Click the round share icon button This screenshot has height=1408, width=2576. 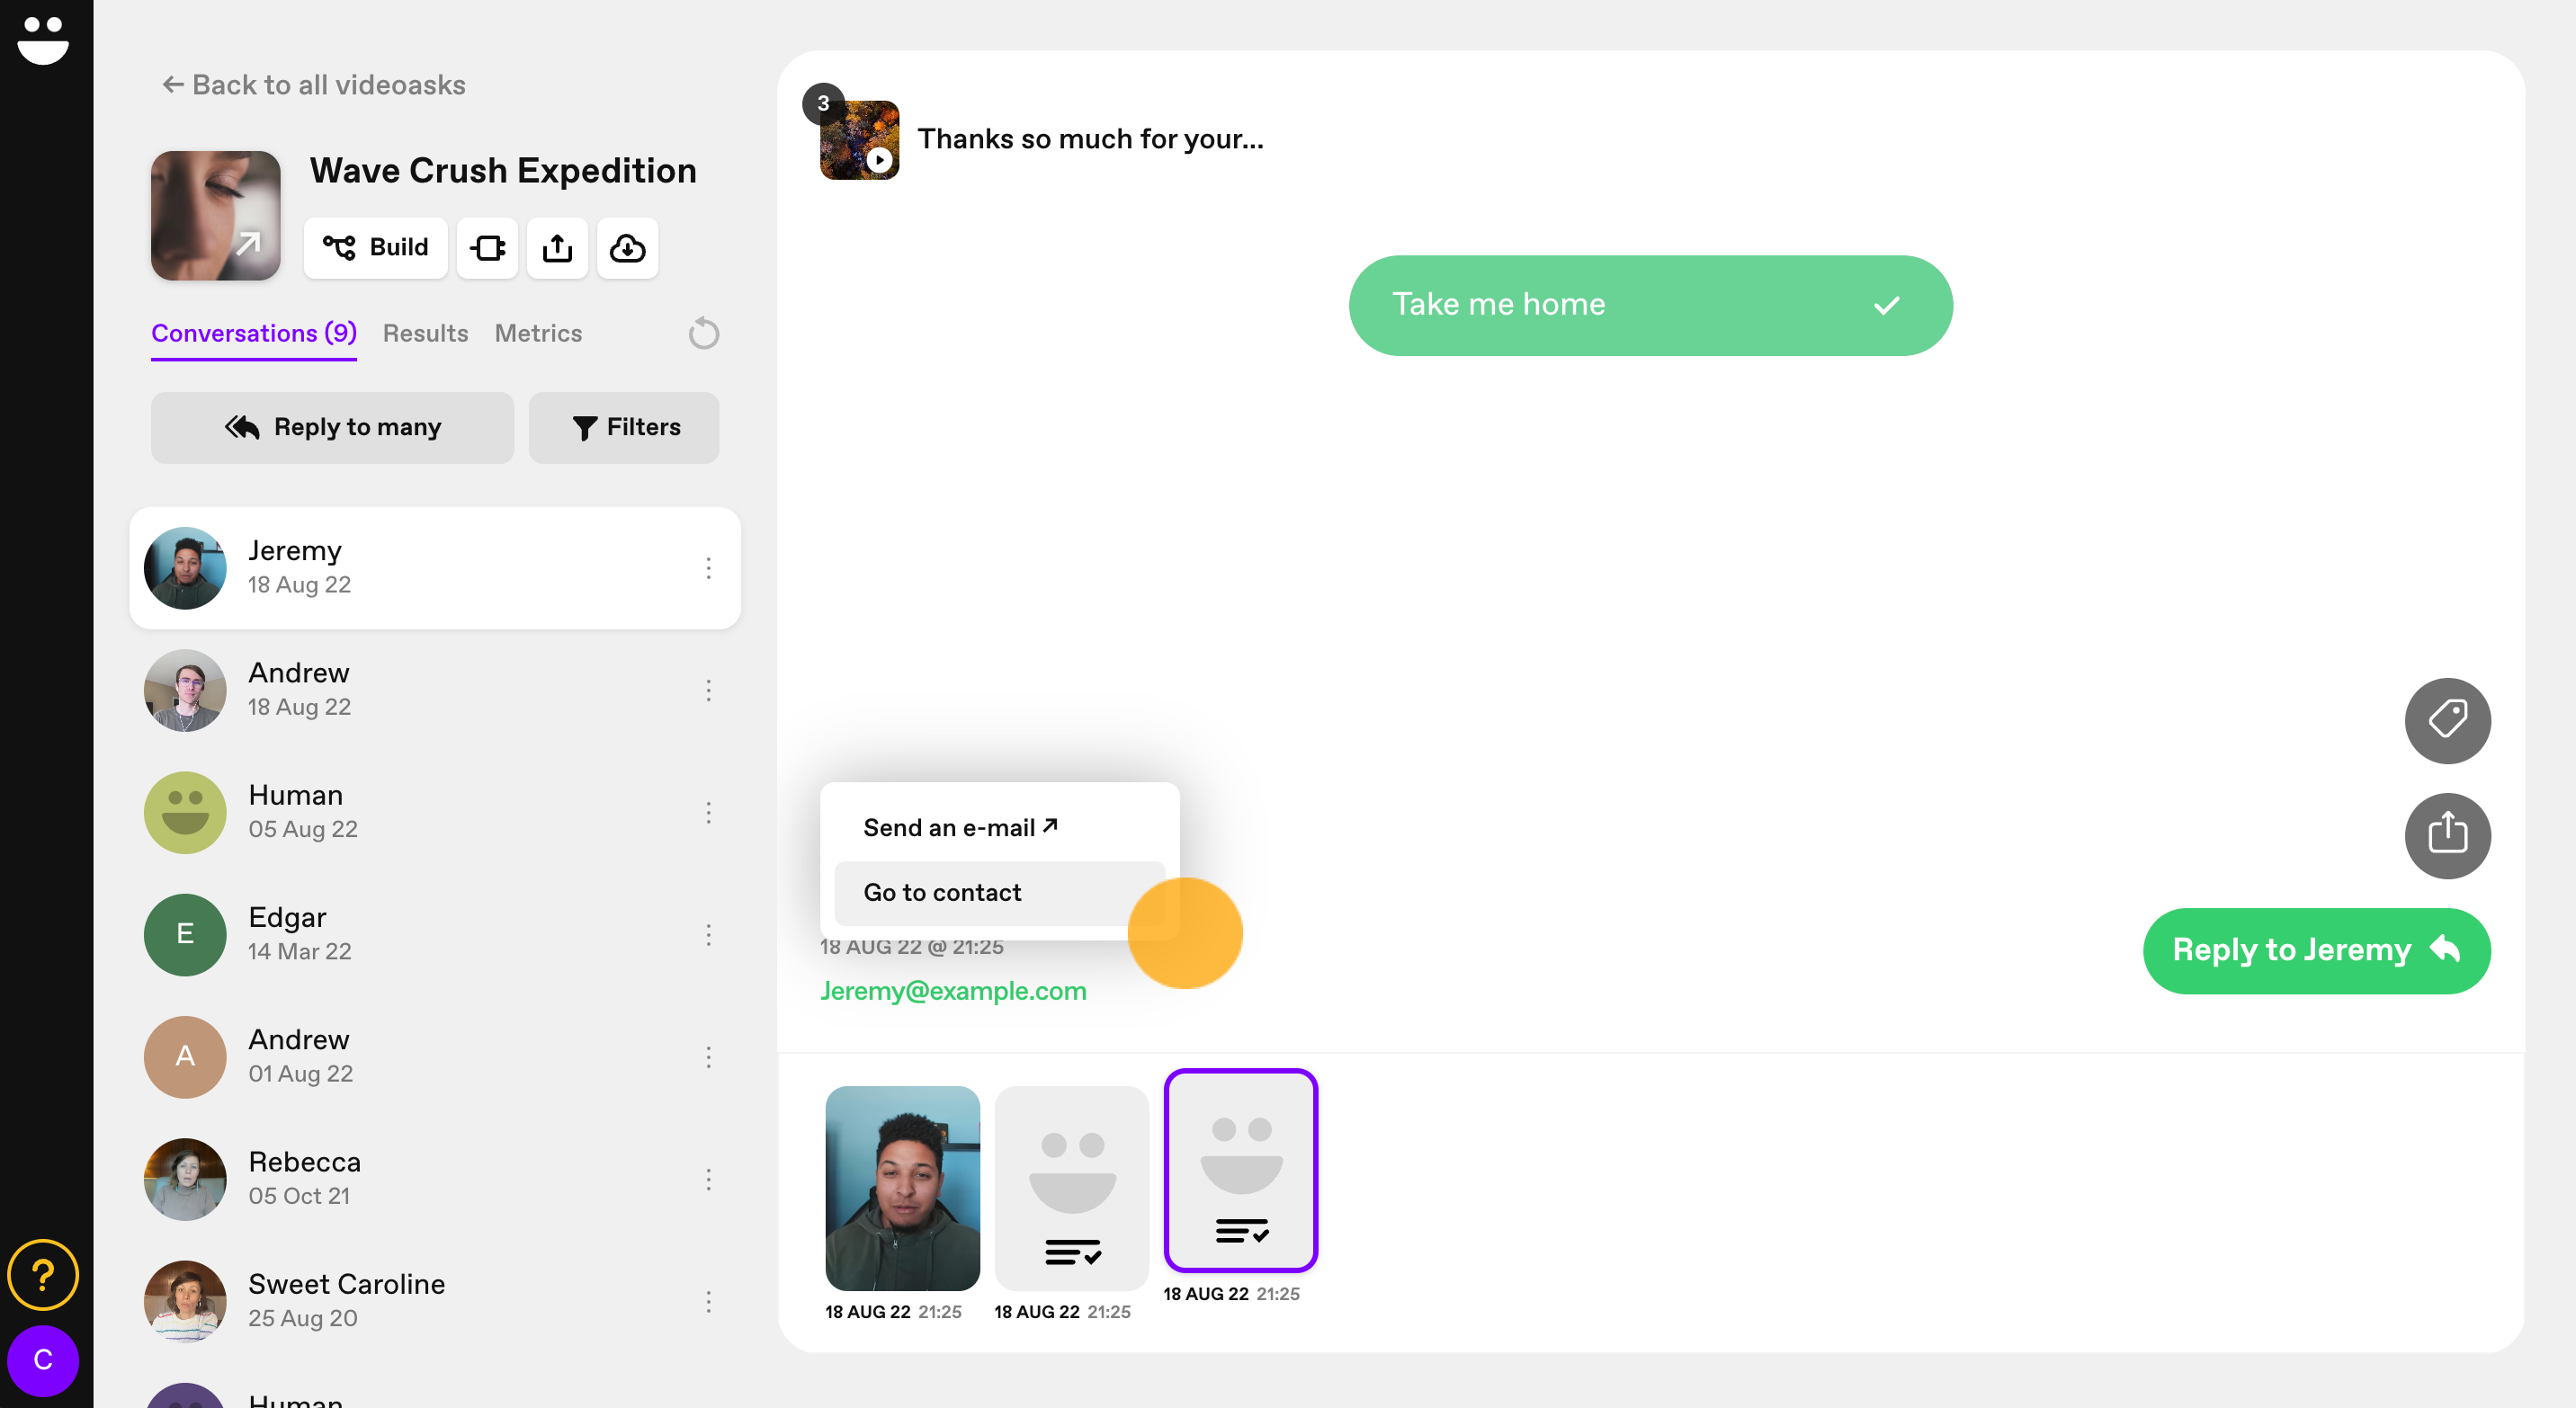(2447, 835)
